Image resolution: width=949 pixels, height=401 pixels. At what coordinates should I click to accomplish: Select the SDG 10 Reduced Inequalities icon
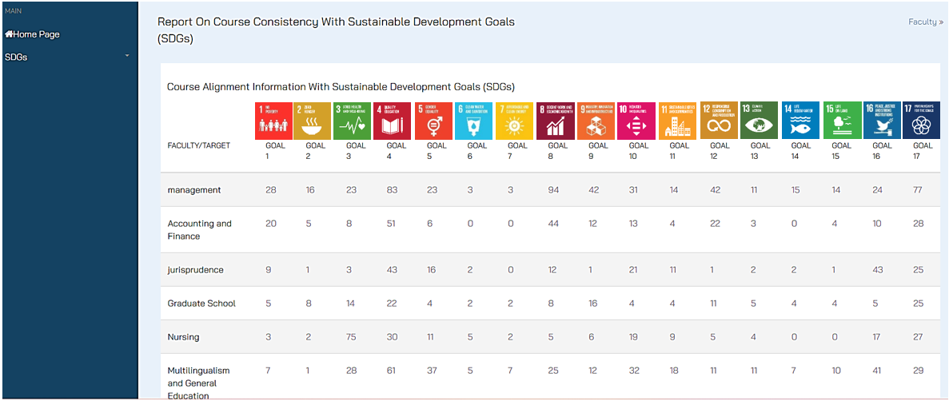coord(636,121)
